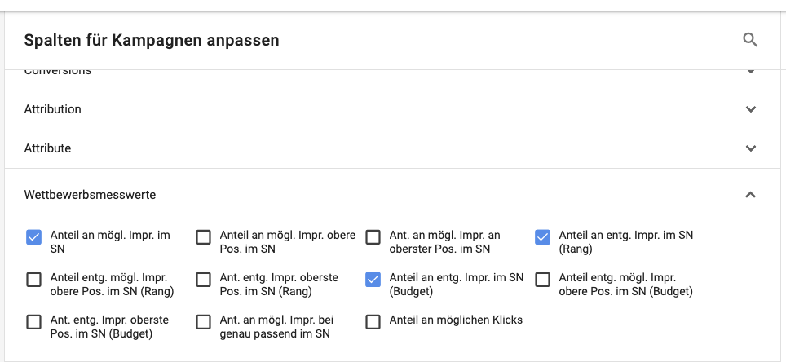Open the Attribute category row
Screen dimensions: 786x362
[47, 148]
